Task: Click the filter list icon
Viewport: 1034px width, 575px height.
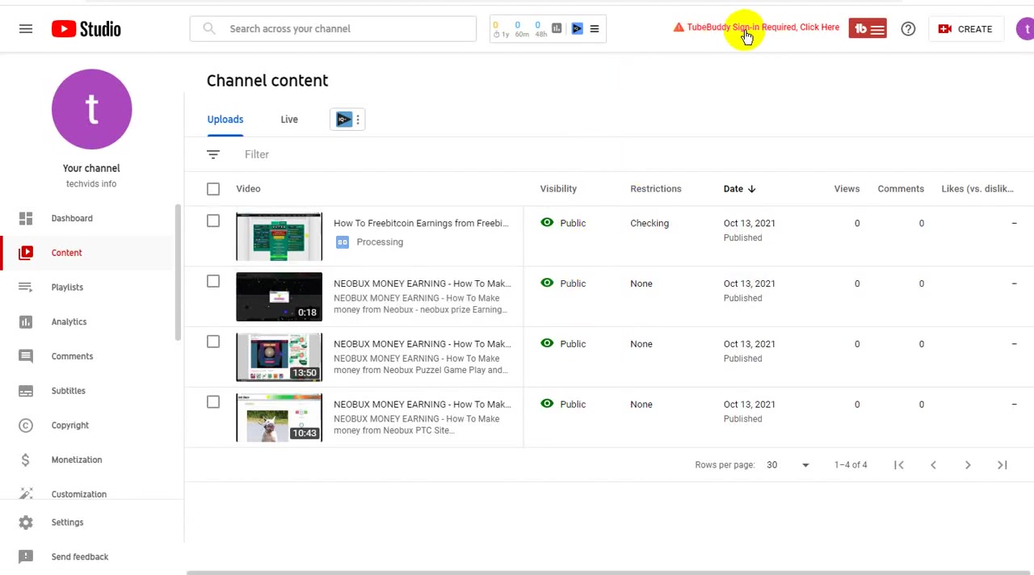Action: (213, 154)
